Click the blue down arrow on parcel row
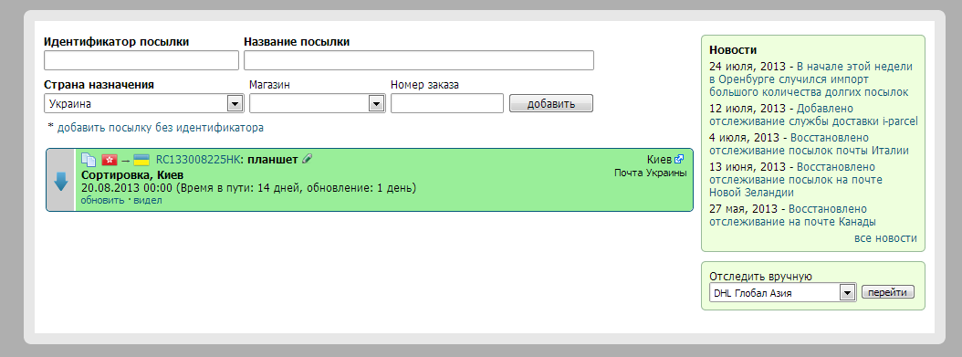The height and width of the screenshot is (357, 962). click(x=61, y=181)
